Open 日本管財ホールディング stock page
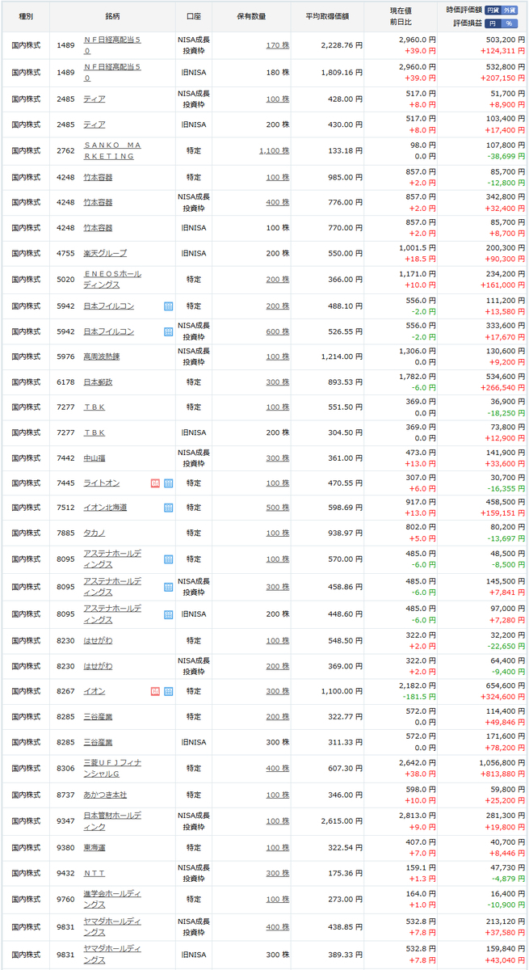 (112, 821)
